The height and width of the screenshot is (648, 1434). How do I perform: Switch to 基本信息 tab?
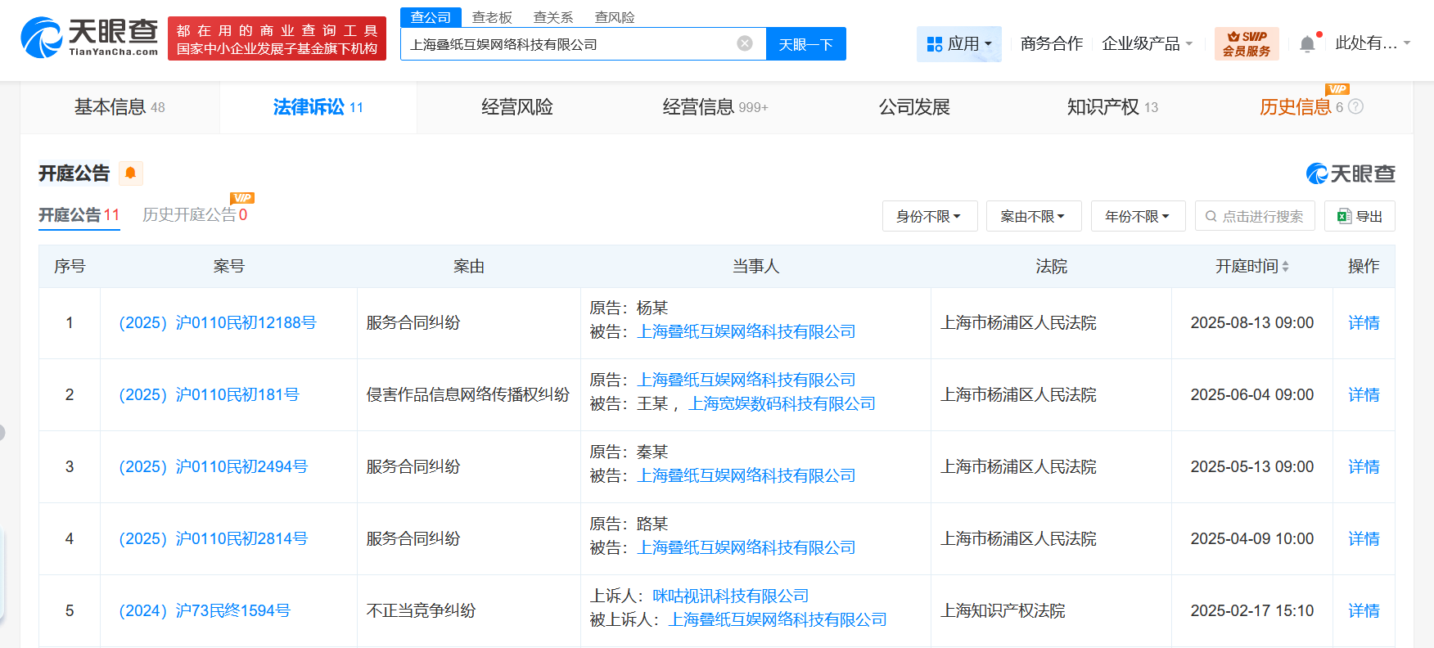(x=120, y=107)
